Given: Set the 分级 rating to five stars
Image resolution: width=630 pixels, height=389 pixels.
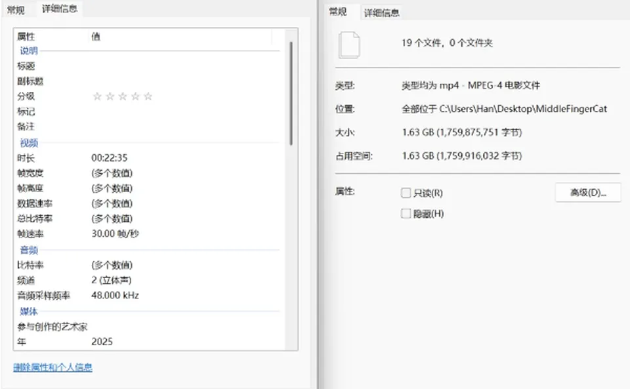Looking at the screenshot, I should coord(148,96).
